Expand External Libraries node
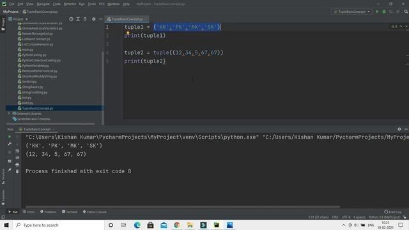Screen dimensions: 409x230 9,114
